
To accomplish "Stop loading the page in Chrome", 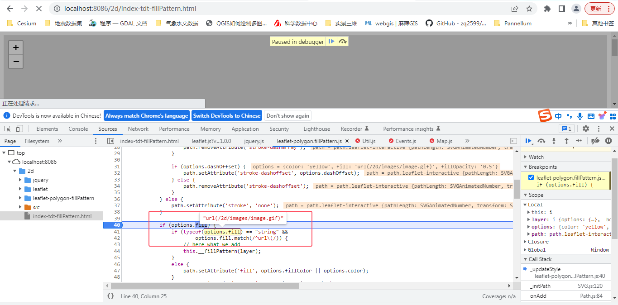I will (39, 9).
